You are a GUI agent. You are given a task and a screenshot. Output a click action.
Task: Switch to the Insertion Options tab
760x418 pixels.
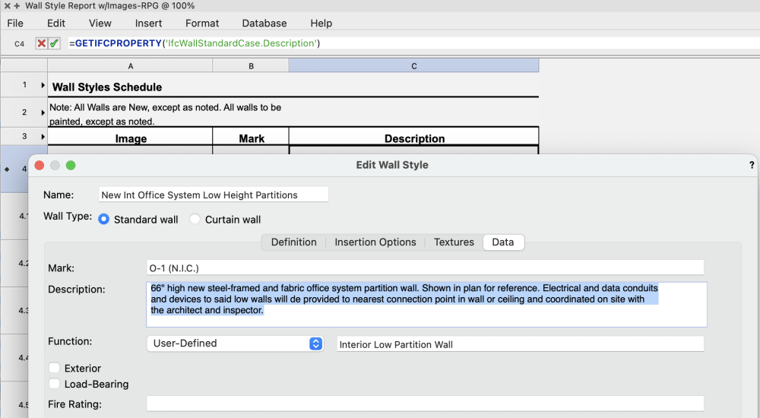pos(375,242)
